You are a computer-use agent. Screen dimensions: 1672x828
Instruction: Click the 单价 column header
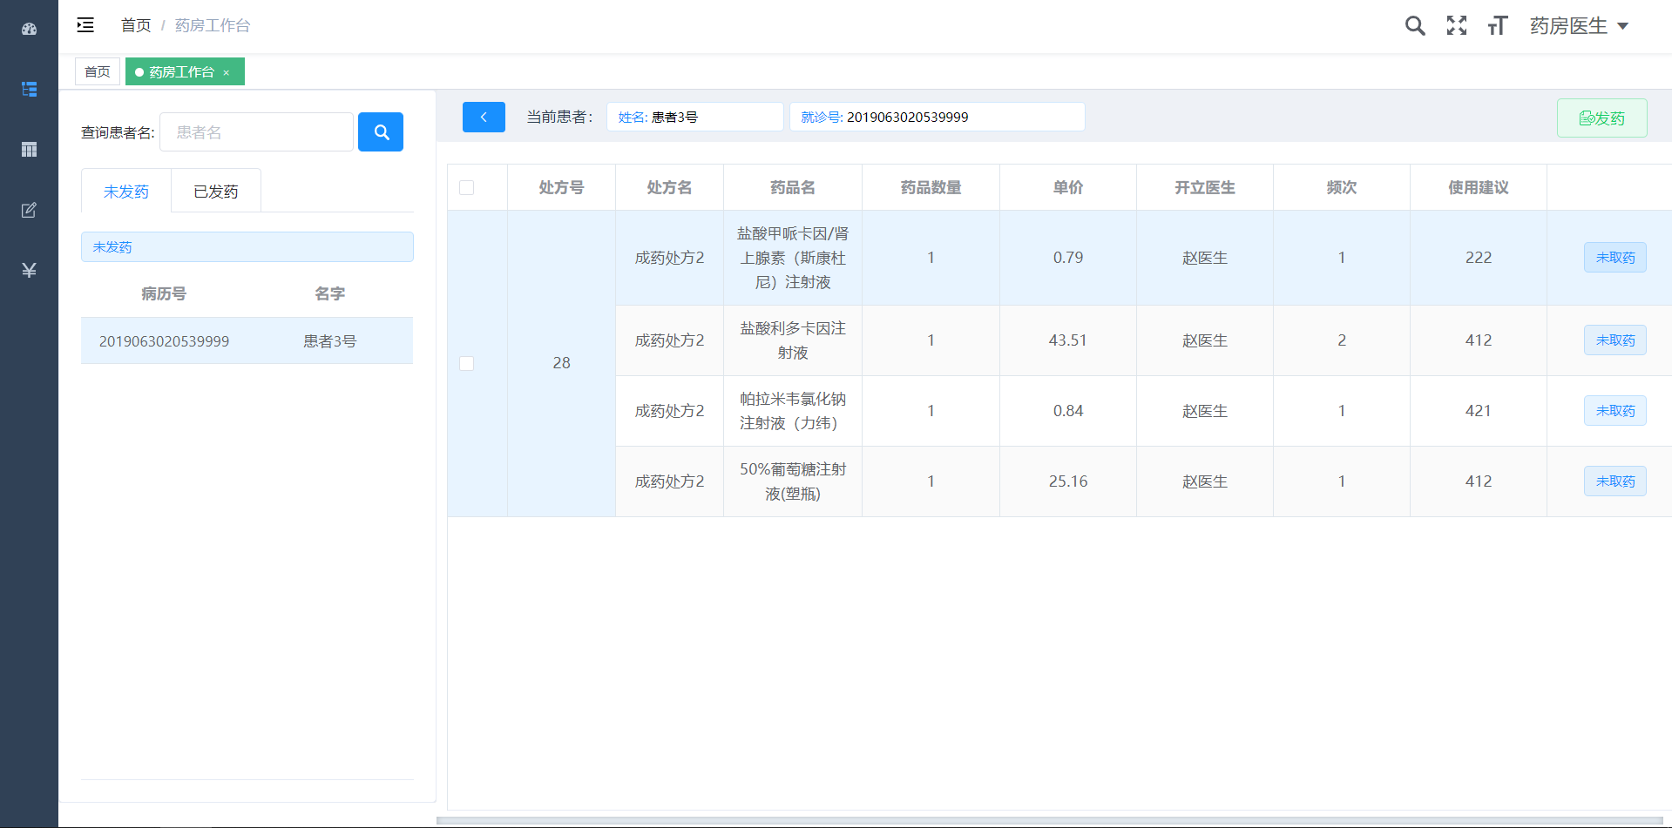click(1068, 187)
